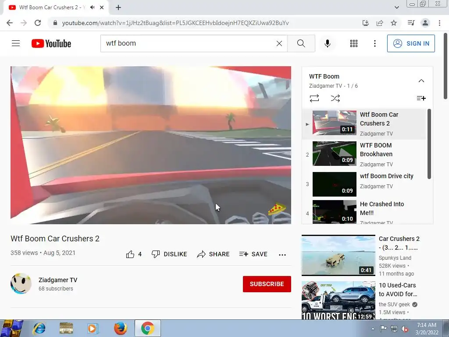Screen dimensions: 449x337
Task: Toggle shuffle playlist
Action: click(x=335, y=98)
